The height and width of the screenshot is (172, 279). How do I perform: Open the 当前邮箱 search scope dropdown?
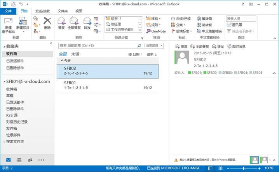coord(154,45)
